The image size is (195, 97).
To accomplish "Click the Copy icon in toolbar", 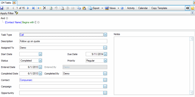I will pos(79,8).
